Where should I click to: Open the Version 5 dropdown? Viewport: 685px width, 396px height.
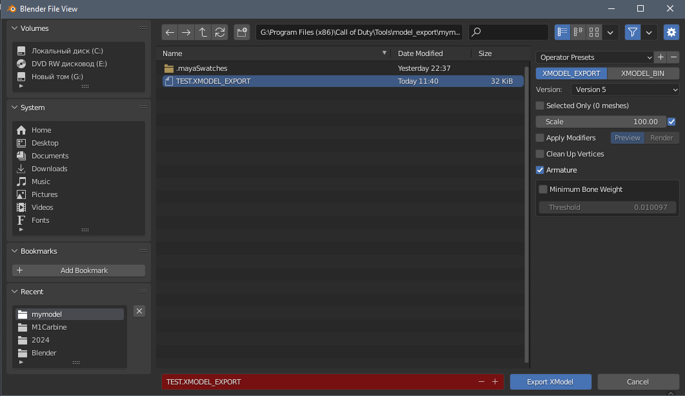pyautogui.click(x=625, y=90)
